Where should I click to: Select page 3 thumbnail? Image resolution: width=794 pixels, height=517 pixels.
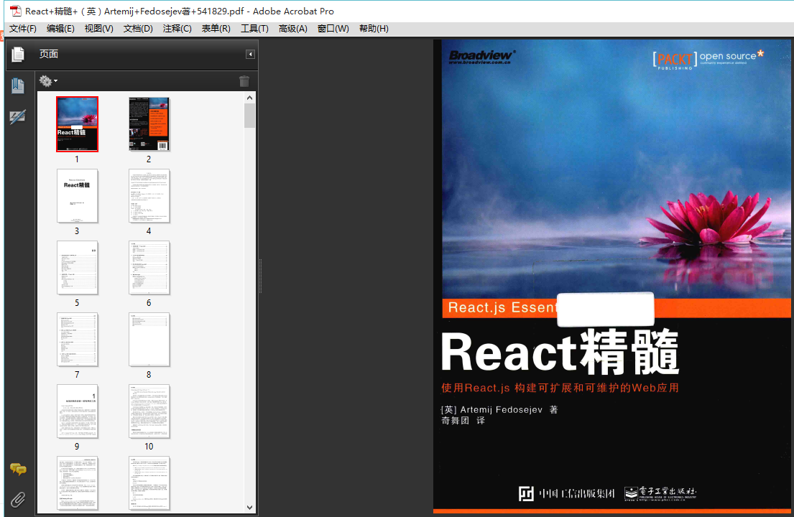77,196
